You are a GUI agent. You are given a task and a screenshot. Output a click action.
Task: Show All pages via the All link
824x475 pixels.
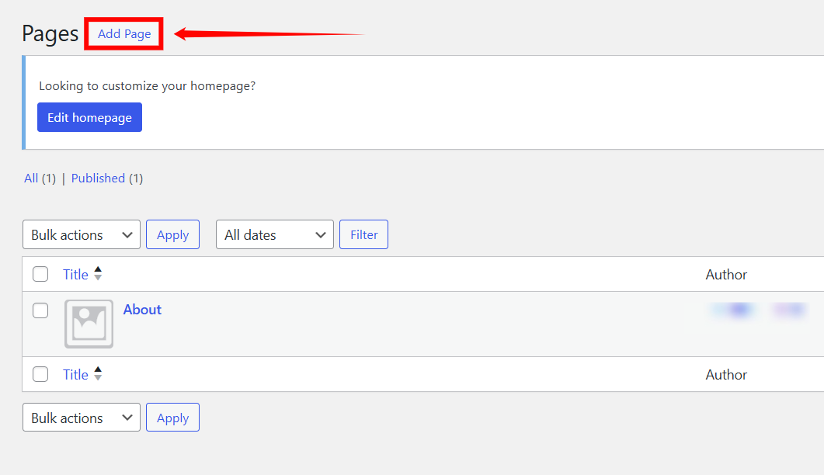point(31,179)
